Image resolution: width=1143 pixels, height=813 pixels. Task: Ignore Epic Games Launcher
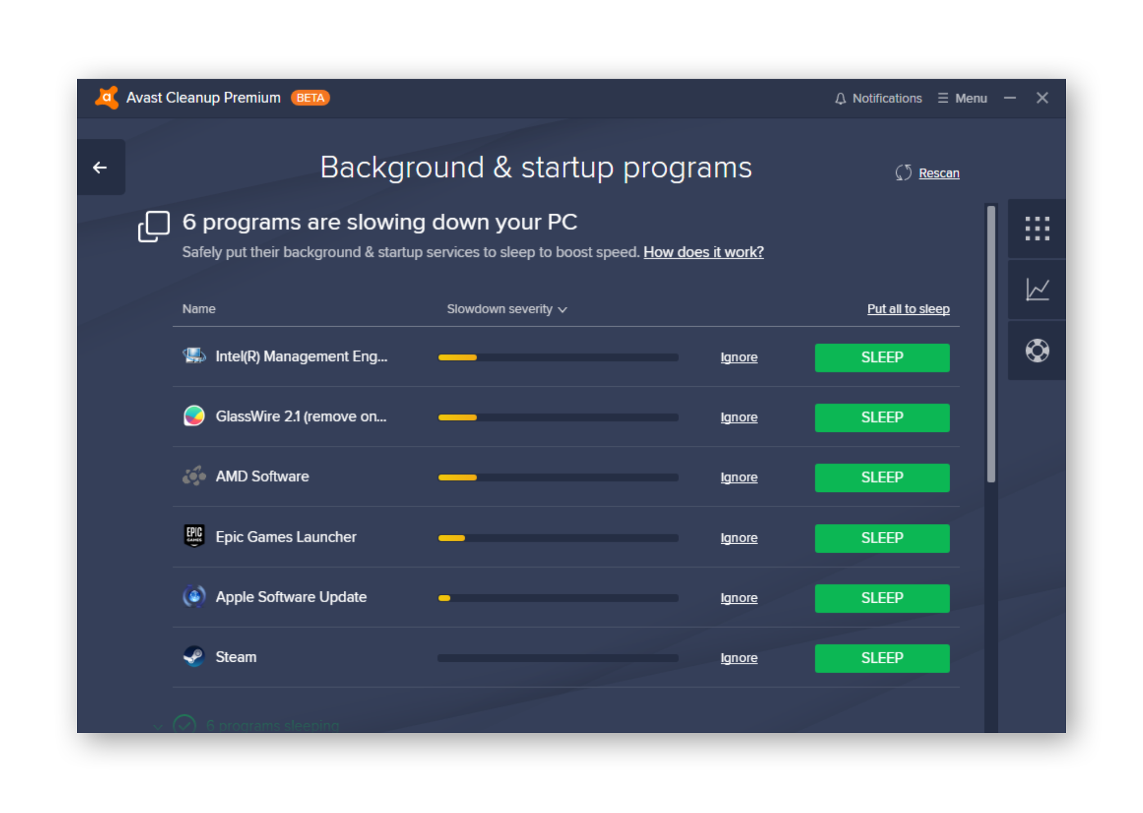(x=739, y=538)
